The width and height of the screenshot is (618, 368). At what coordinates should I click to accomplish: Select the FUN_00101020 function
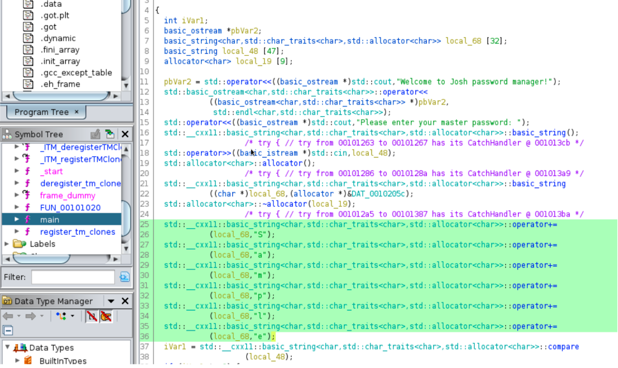click(70, 208)
